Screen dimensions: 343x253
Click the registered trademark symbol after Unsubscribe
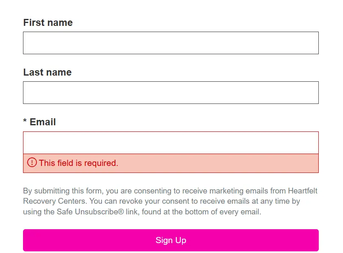tap(121, 212)
